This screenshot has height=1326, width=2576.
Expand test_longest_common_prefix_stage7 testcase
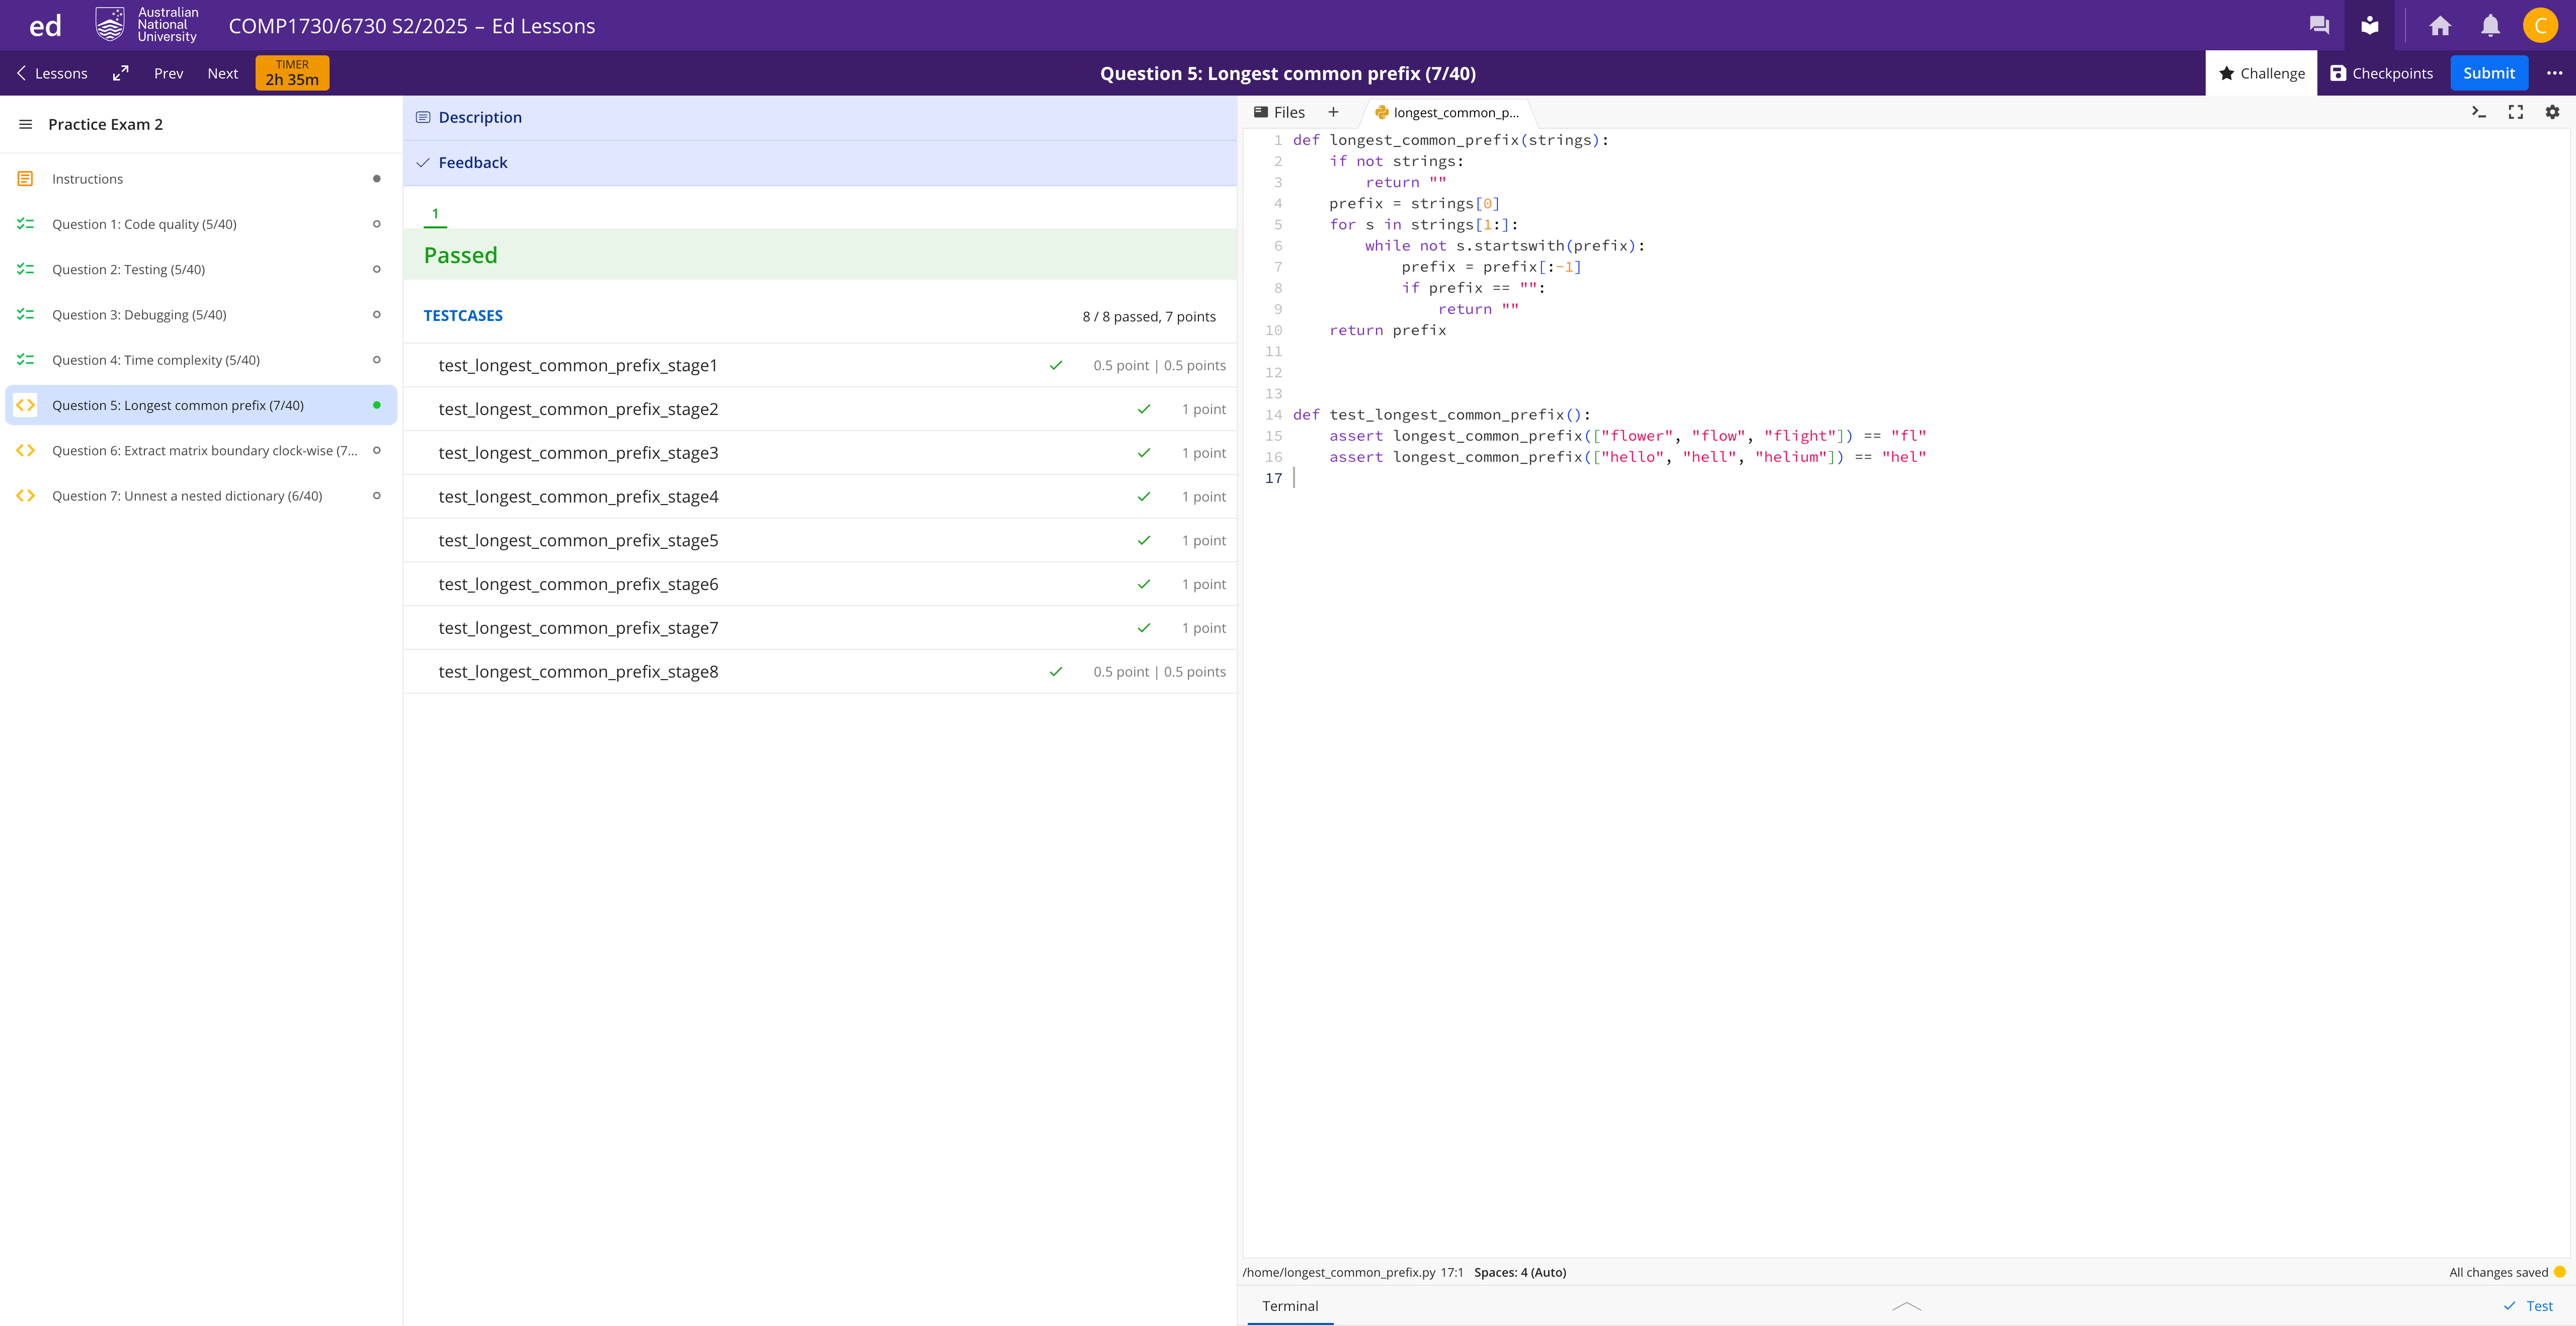click(820, 628)
